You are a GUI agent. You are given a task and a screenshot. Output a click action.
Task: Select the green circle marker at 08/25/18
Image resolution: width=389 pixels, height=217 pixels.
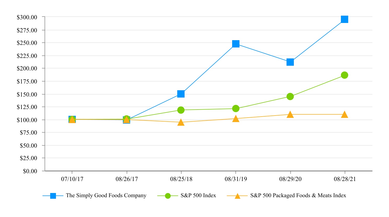(181, 110)
